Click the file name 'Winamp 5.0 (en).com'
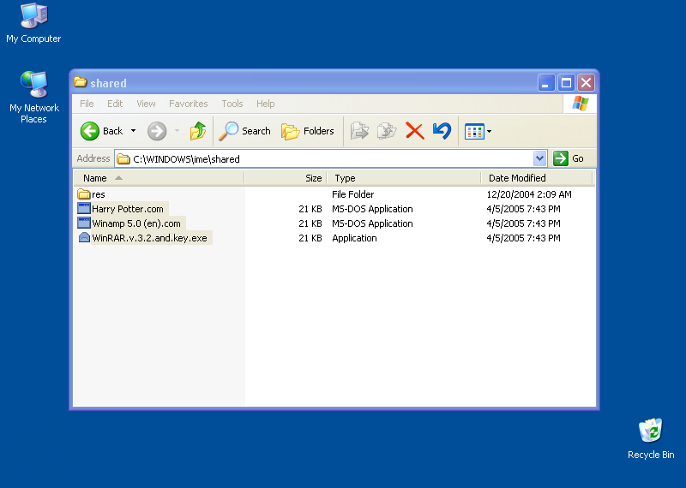Viewport: 686px width, 488px height. 136,223
